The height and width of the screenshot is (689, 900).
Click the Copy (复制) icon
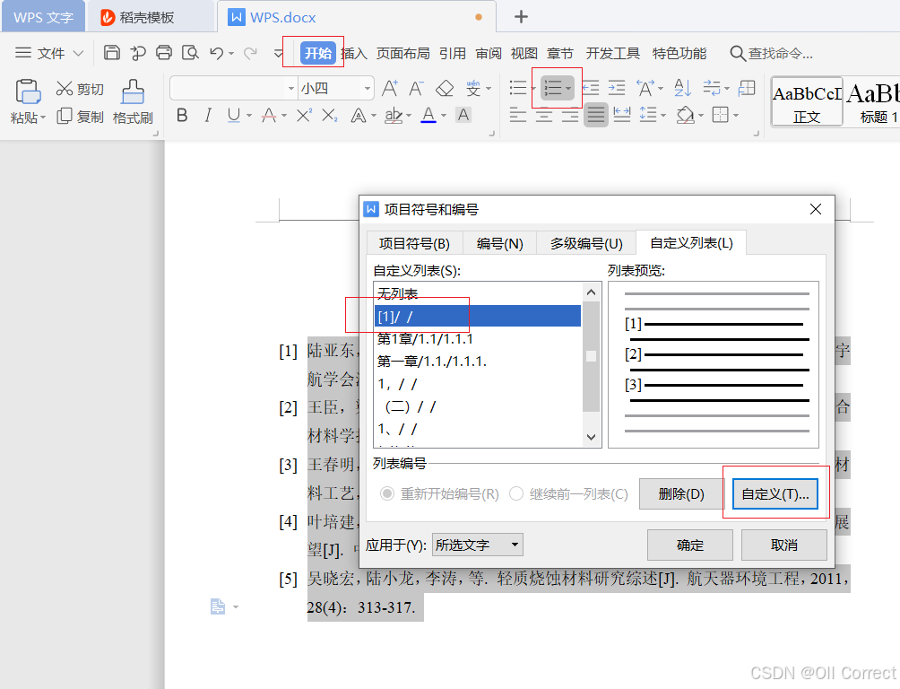[65, 116]
